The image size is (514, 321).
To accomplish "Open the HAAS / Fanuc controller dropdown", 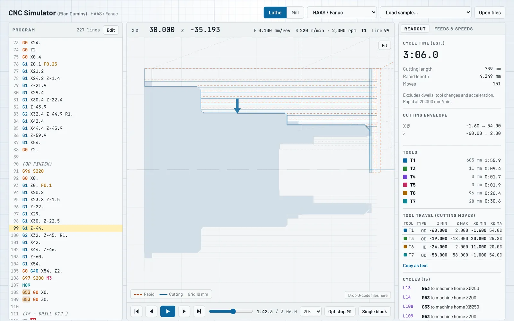I will 342,13.
